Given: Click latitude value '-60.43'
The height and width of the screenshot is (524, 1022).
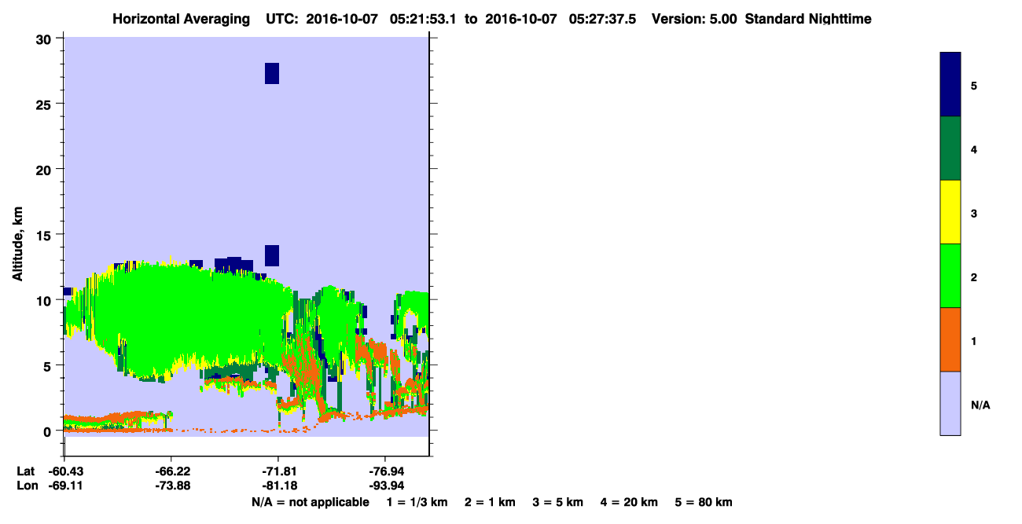Looking at the screenshot, I should (x=64, y=471).
